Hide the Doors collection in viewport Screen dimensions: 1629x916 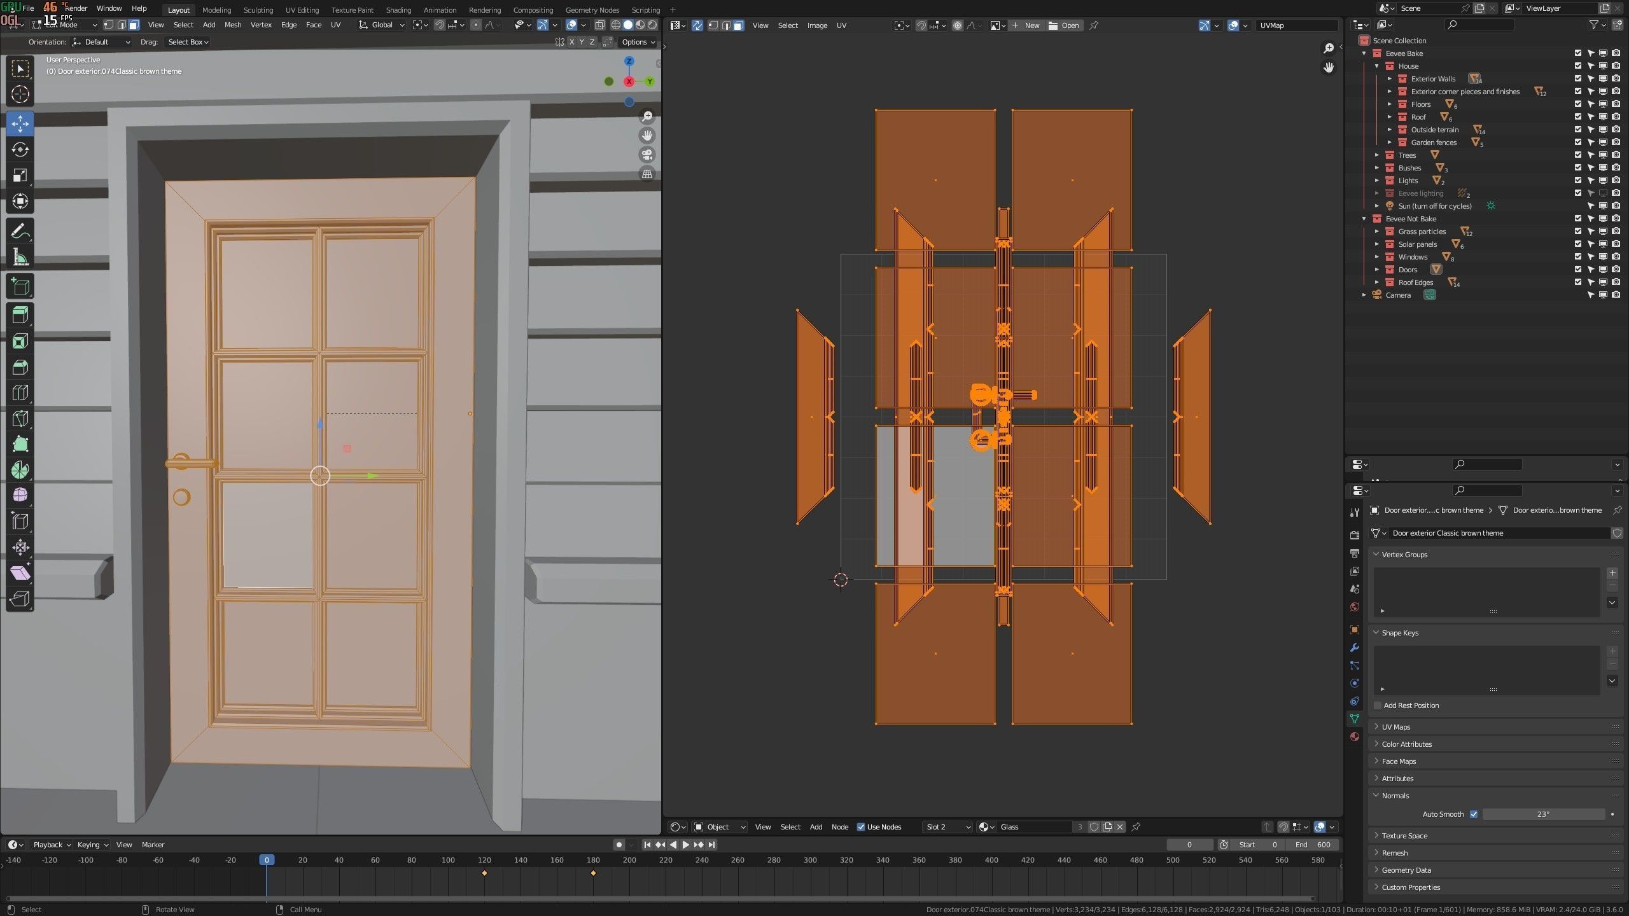[x=1604, y=270]
